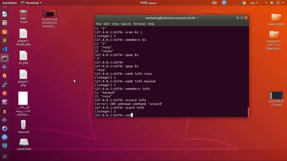This screenshot has width=287, height=161.
Task: Click Activities in the top bar
Action: tap(9, 3)
